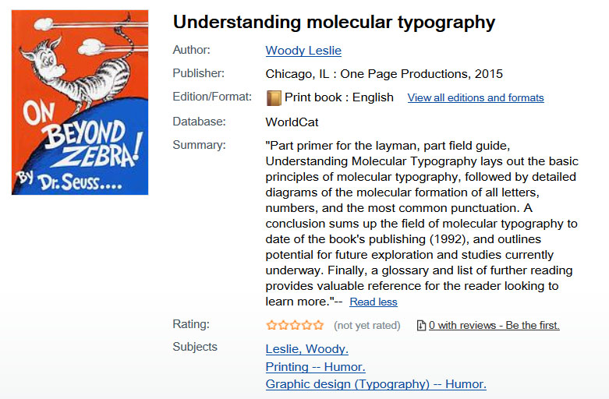Follow the Graphic design (Typography) Humor subject
This screenshot has width=609, height=399.
click(376, 384)
